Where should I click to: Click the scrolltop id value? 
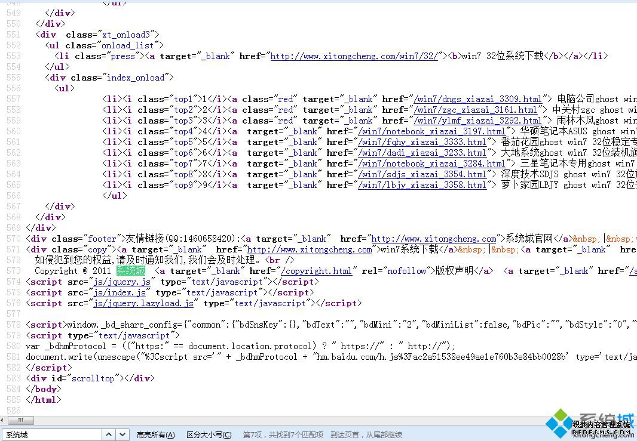[93, 378]
